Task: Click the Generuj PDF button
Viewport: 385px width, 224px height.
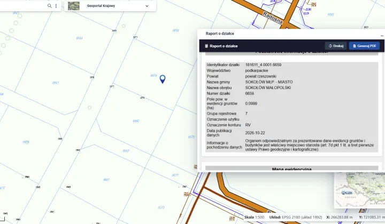Action: tap(364, 46)
